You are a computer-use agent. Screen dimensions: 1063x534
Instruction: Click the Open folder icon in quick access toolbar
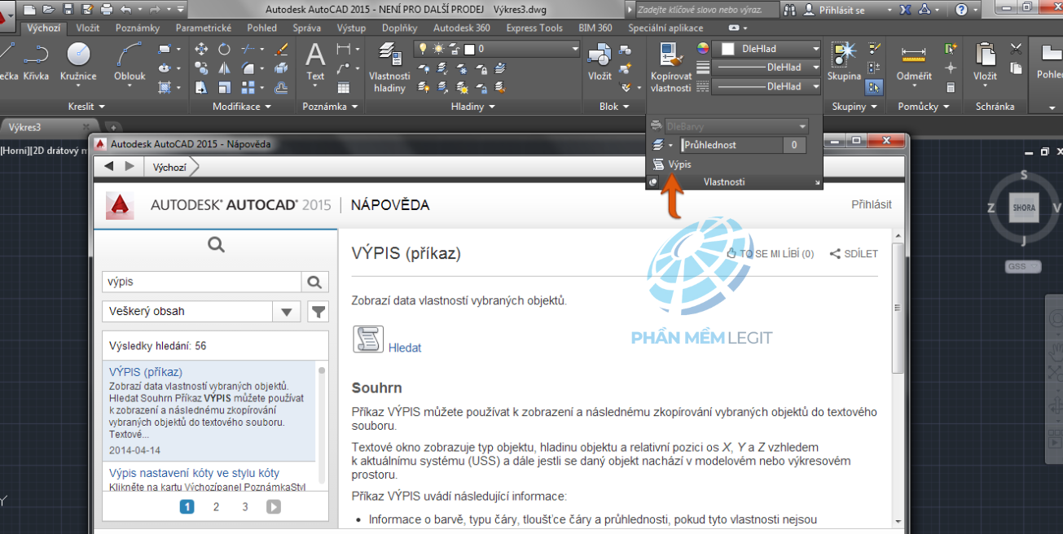point(49,10)
